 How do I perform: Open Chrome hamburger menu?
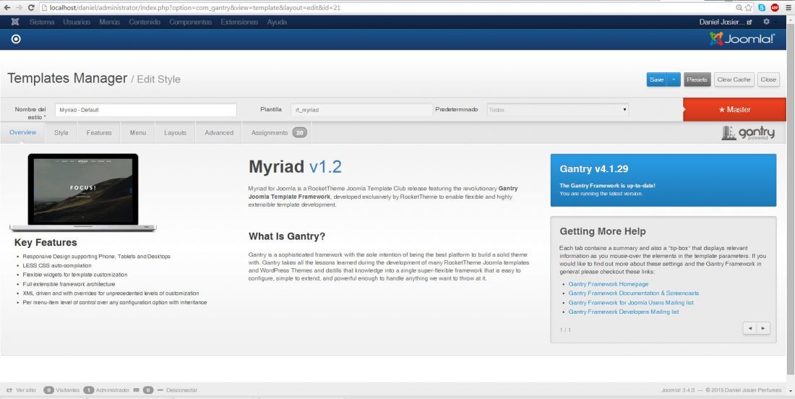[x=788, y=8]
